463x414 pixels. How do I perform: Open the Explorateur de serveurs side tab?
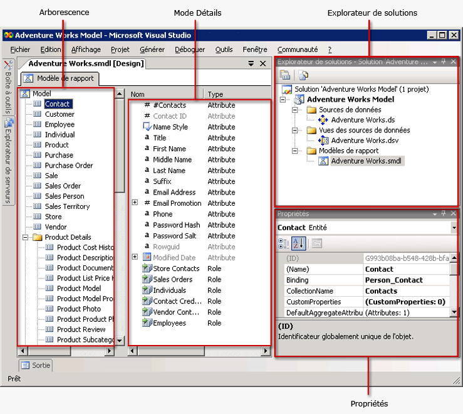[8, 161]
